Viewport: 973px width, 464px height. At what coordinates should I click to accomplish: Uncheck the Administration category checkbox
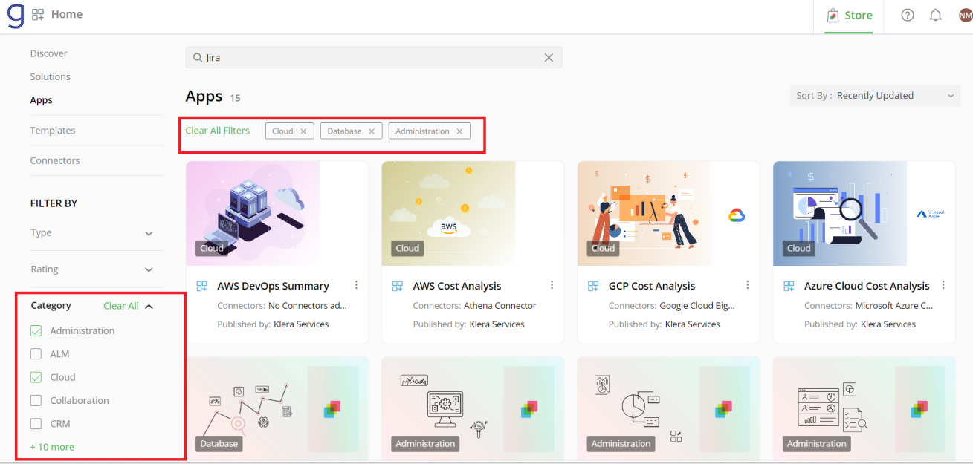(36, 331)
